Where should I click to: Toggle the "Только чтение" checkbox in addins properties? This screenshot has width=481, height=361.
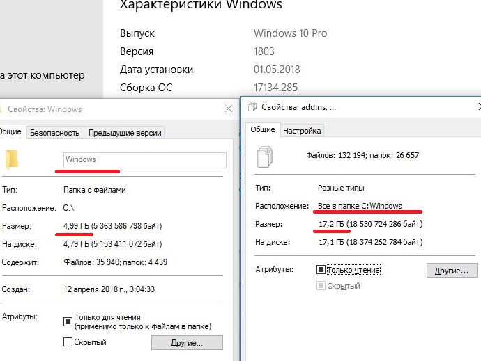321,270
